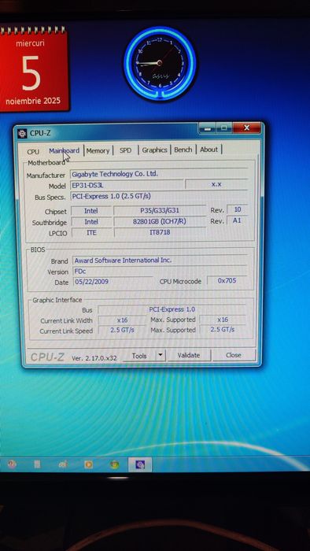
Task: Click the calendar gadget showing 5
Action: pos(34,68)
